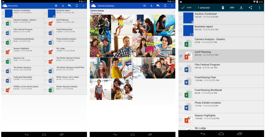This screenshot has width=265, height=137.
Task: Check Undergrad Newsletter checkbox in Documents grid
Action: (x=3, y=80)
